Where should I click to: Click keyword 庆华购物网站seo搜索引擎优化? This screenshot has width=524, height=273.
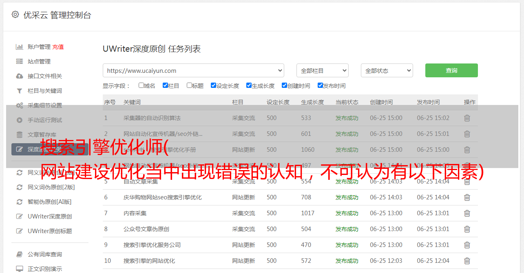[163, 197]
